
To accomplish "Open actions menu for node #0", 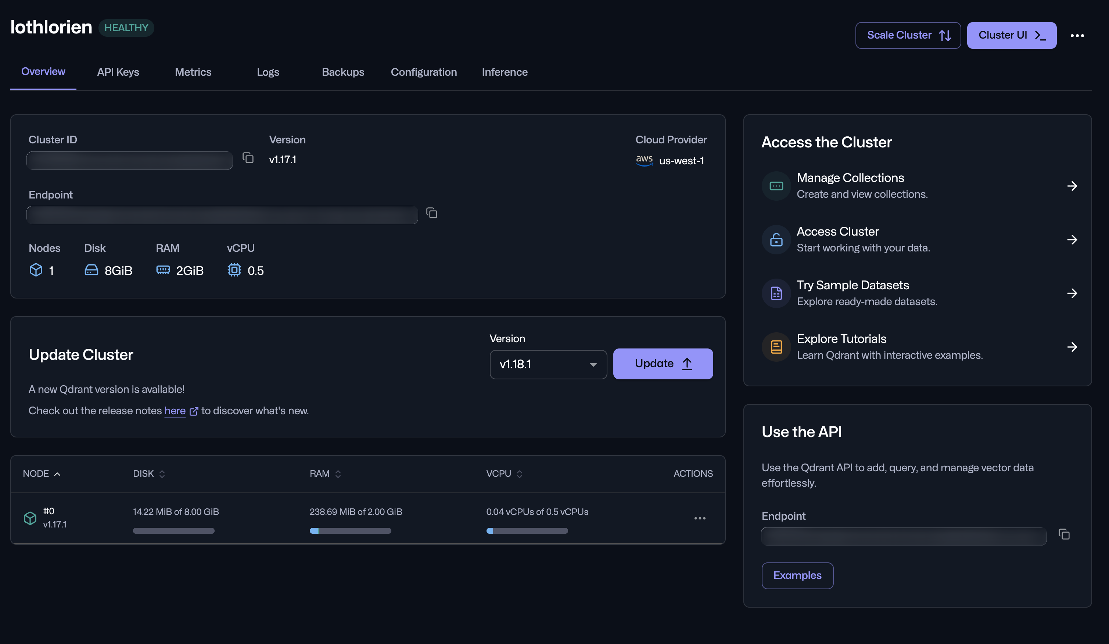I will [x=700, y=519].
